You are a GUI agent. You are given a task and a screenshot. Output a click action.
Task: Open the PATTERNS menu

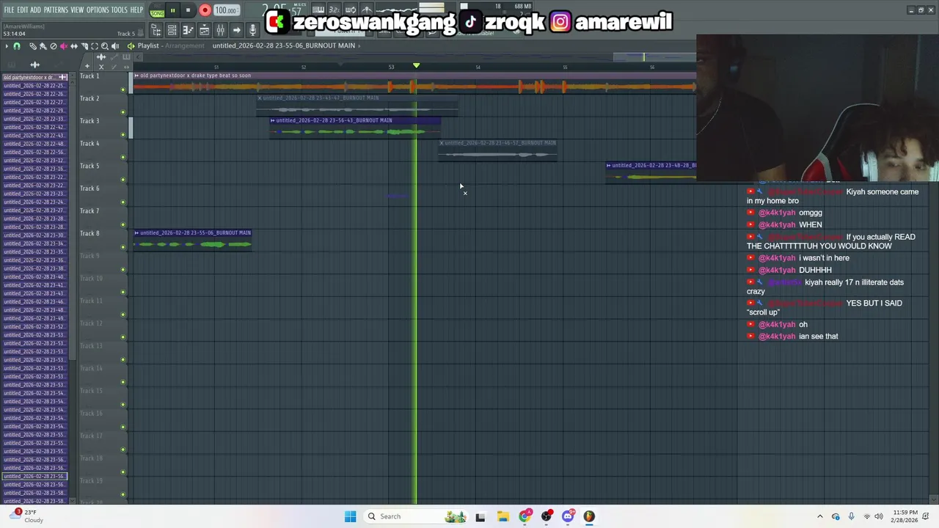tap(56, 10)
